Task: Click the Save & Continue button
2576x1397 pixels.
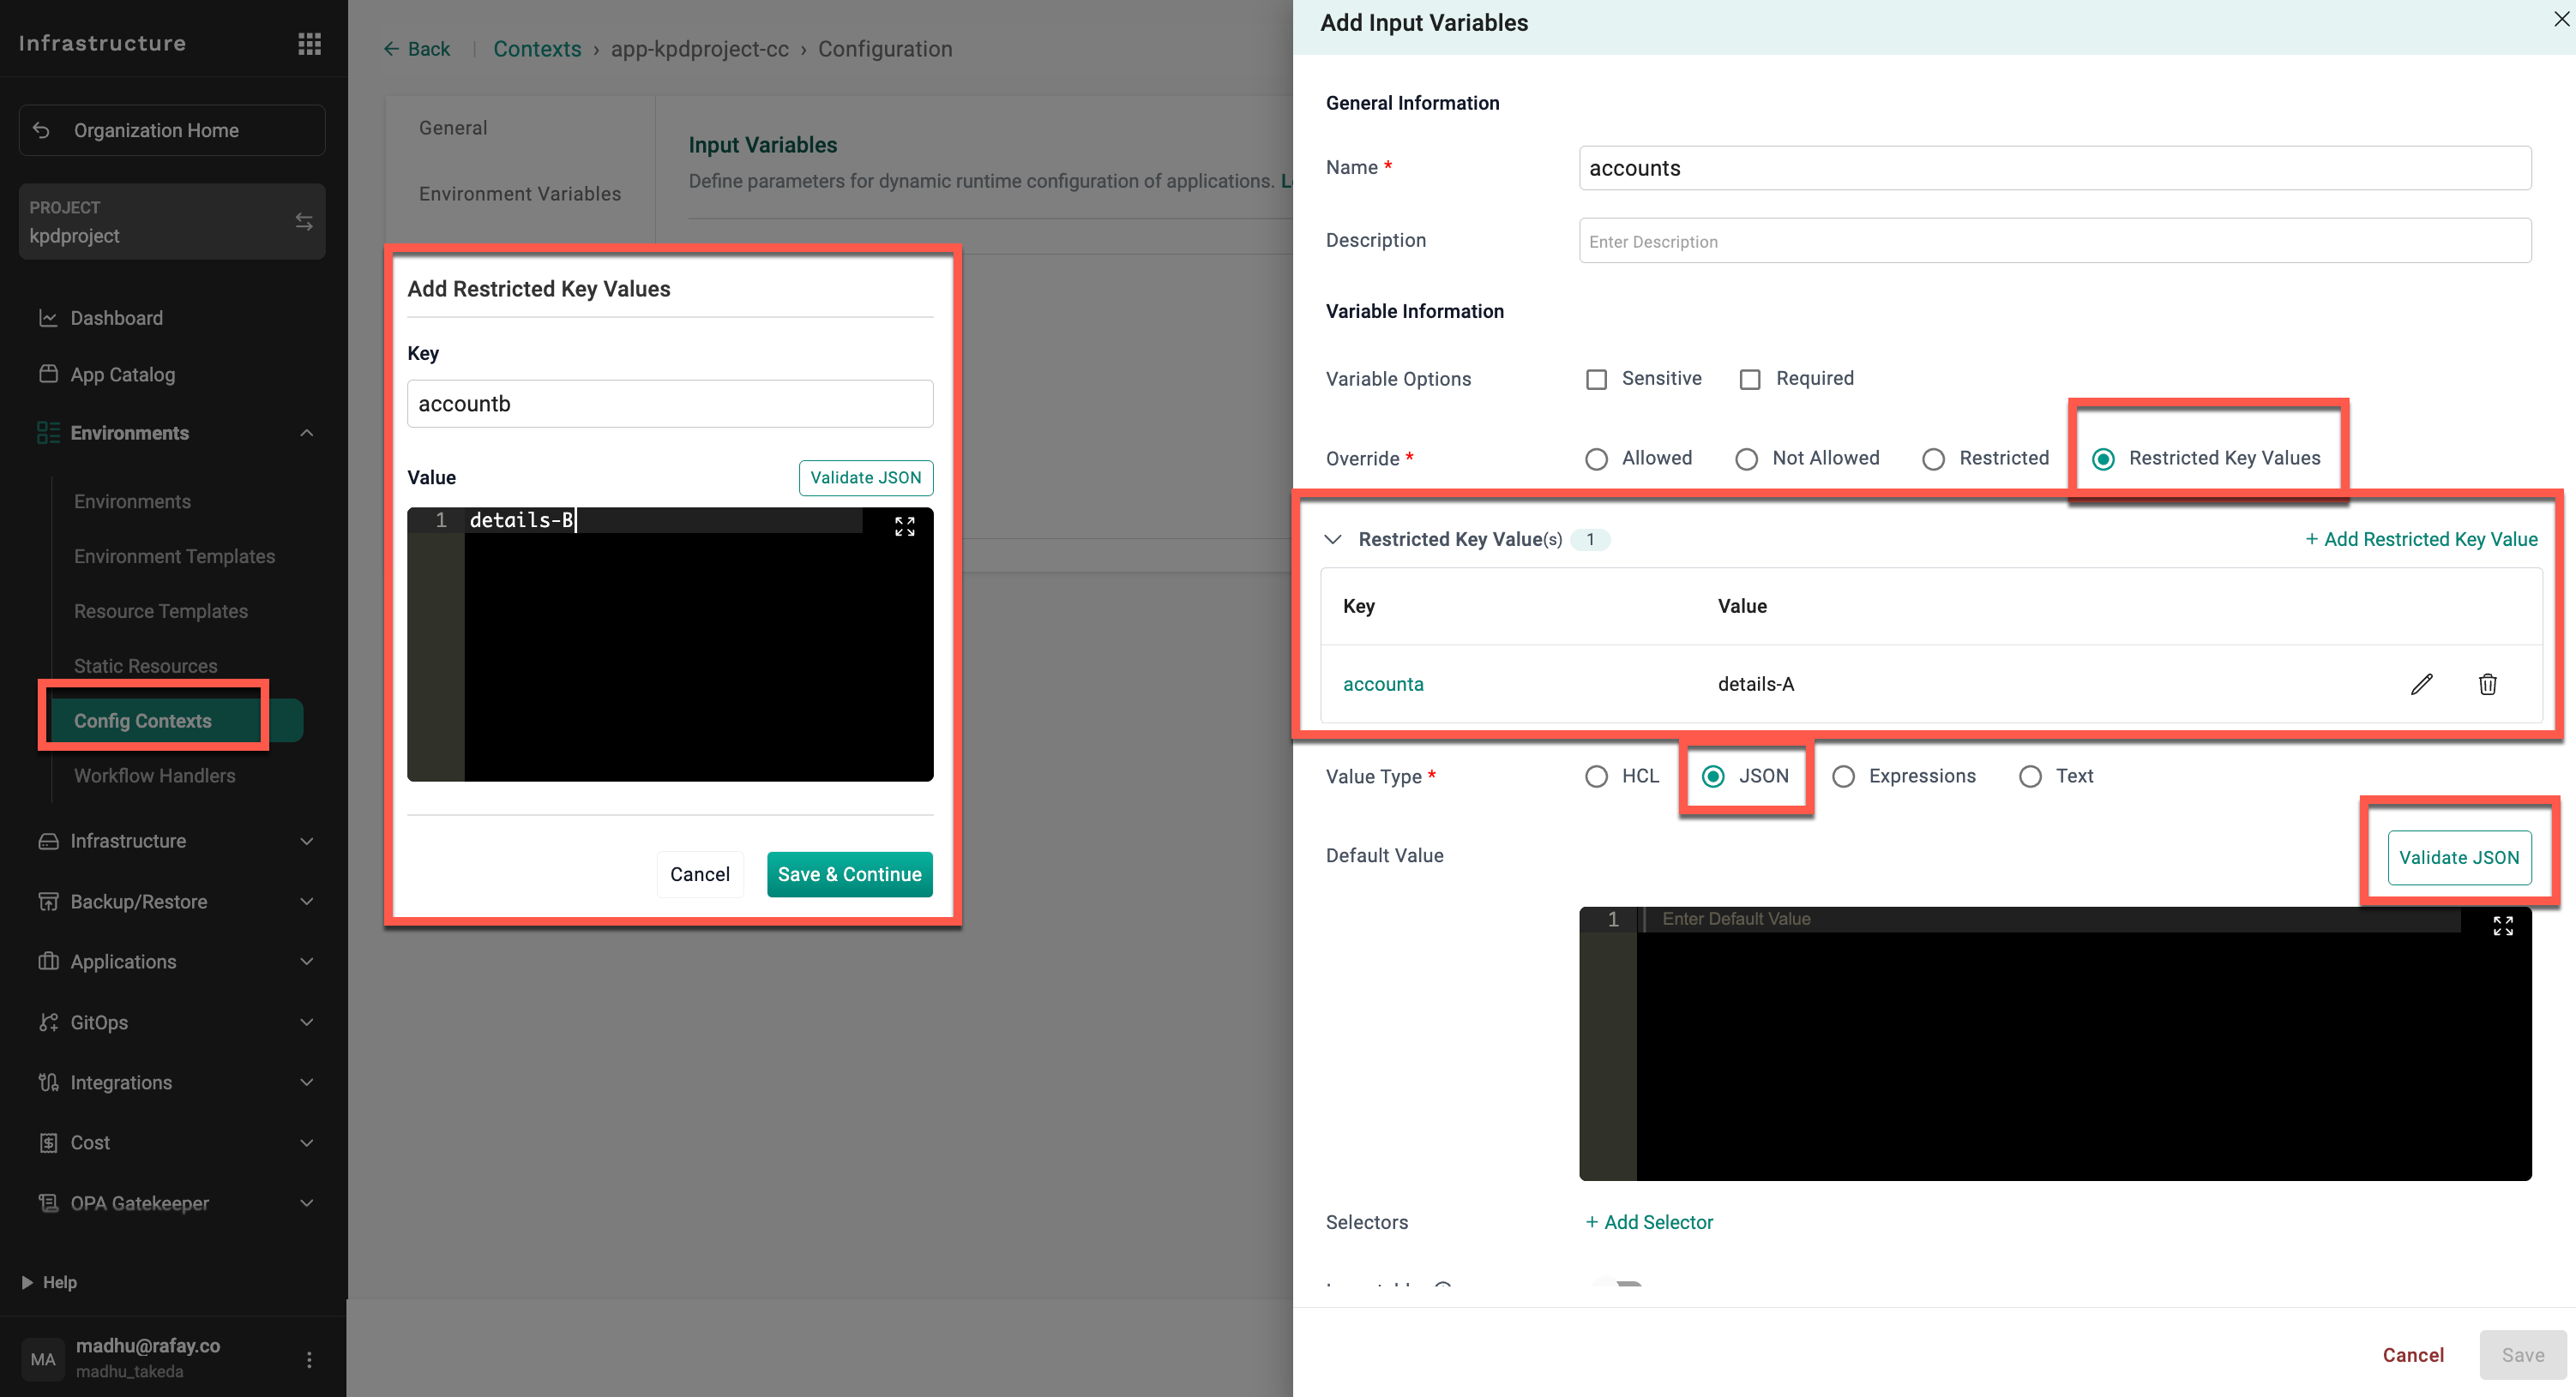Action: point(849,874)
